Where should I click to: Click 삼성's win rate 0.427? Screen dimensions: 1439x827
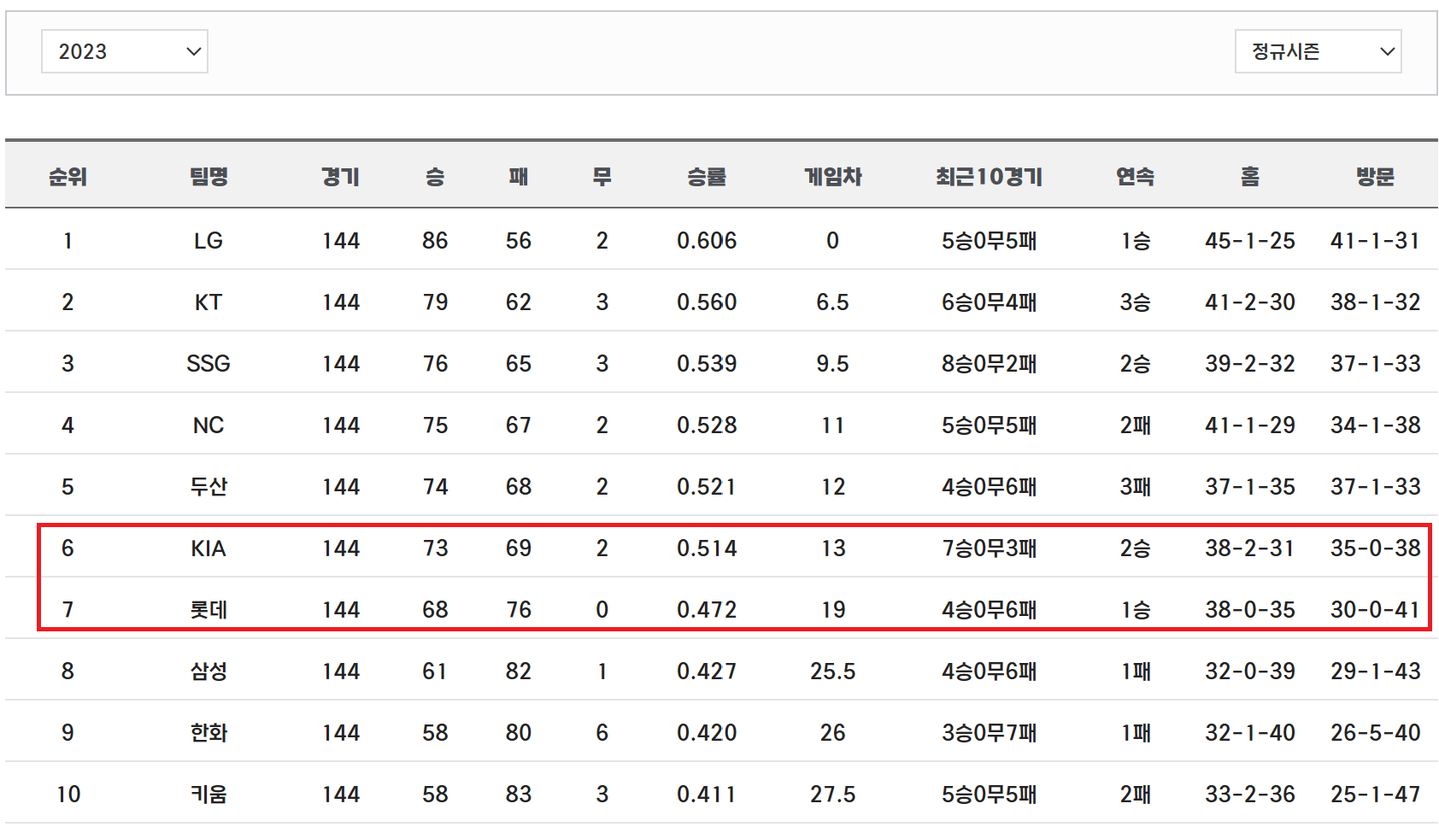coord(707,672)
